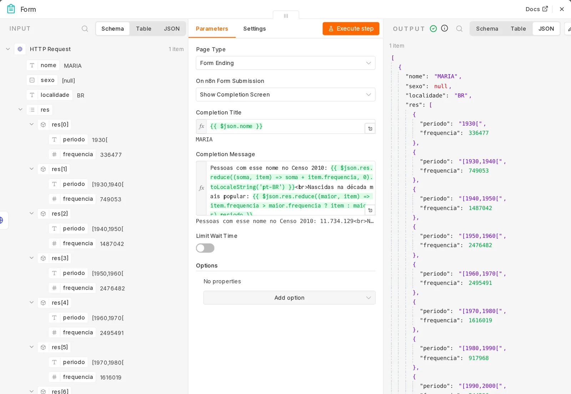
Task: Enable the Limit Wait Time toggle
Action: click(x=205, y=248)
